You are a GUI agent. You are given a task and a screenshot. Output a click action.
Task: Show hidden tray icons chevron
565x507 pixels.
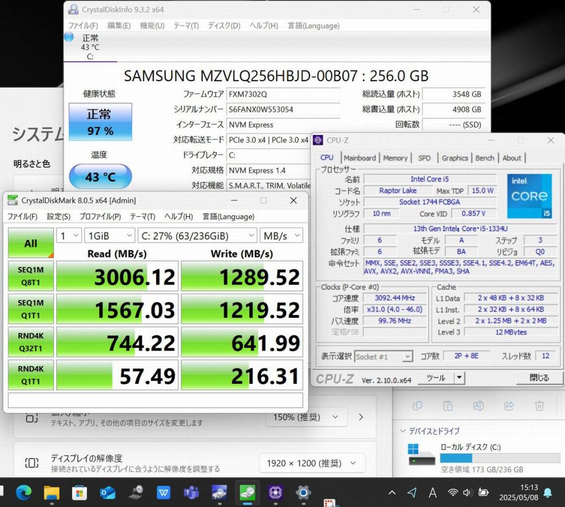click(x=392, y=492)
